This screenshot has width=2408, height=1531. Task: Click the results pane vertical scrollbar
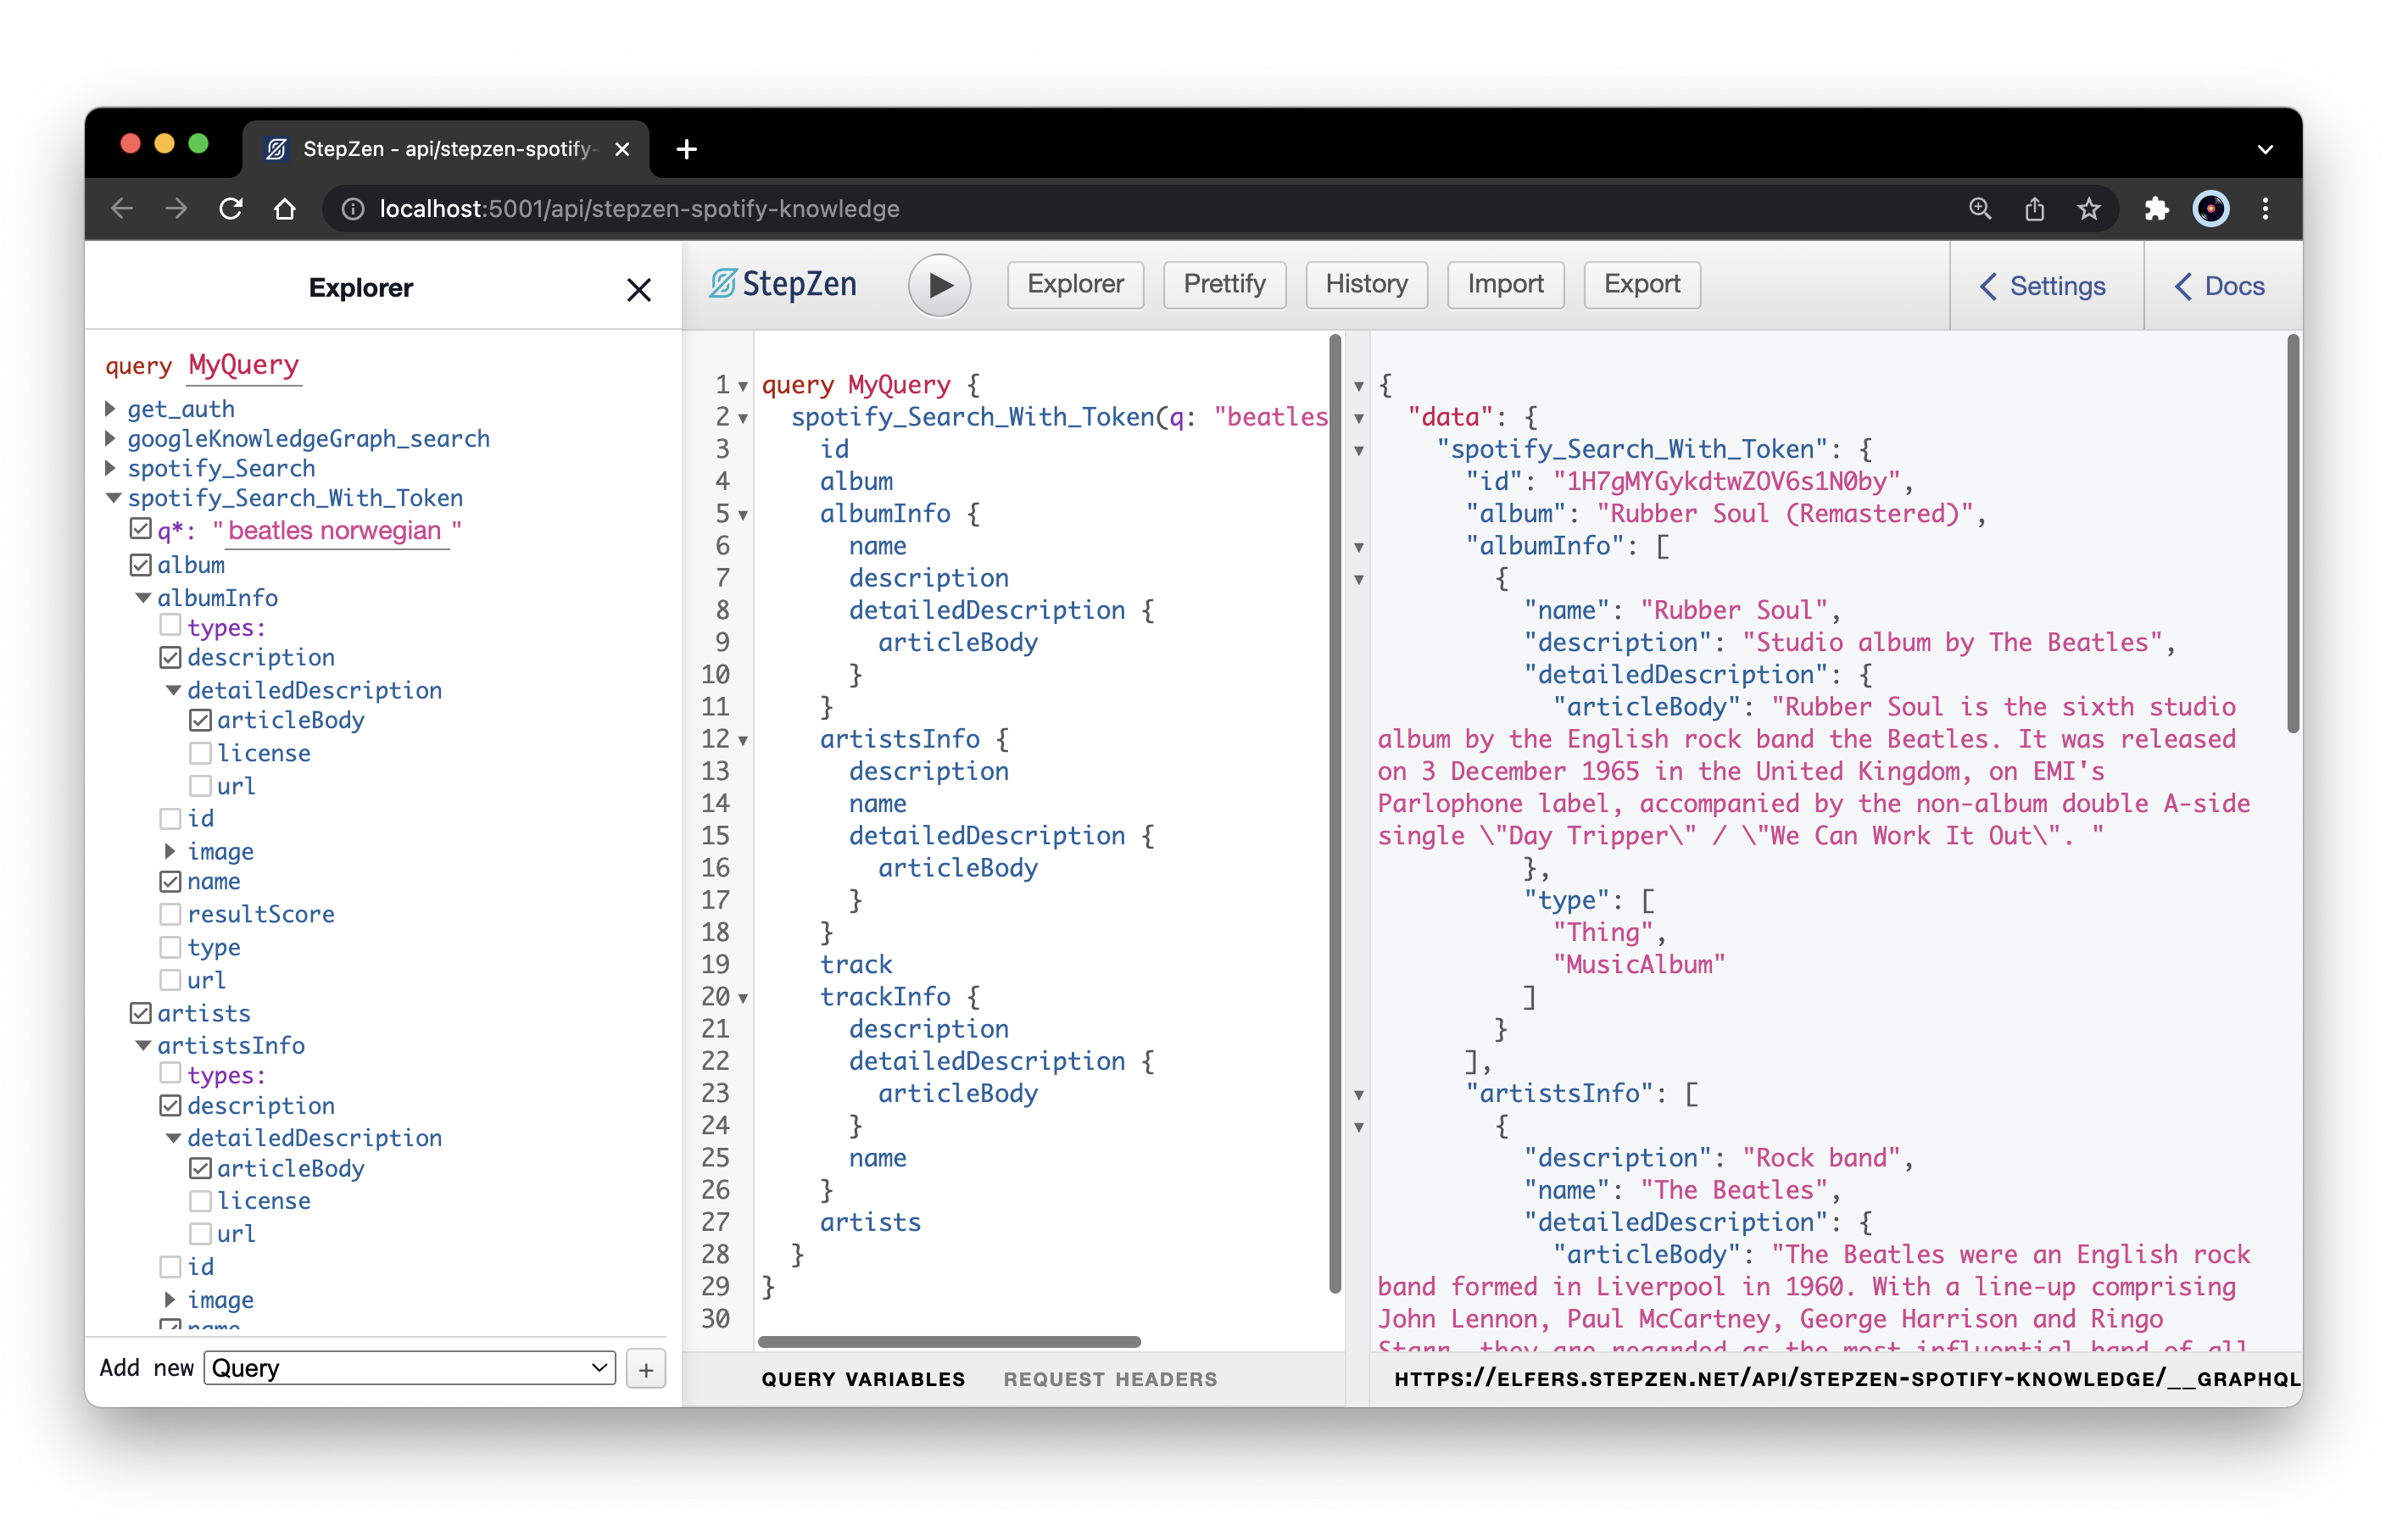coord(2293,533)
